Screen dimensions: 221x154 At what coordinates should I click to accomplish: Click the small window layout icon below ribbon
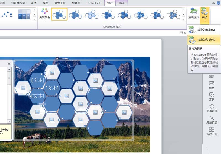click(x=181, y=33)
